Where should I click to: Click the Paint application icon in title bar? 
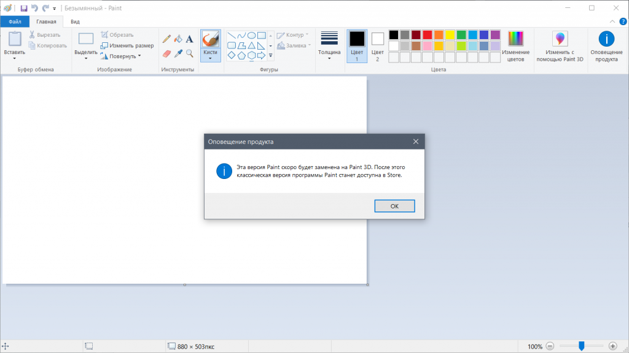(7, 8)
